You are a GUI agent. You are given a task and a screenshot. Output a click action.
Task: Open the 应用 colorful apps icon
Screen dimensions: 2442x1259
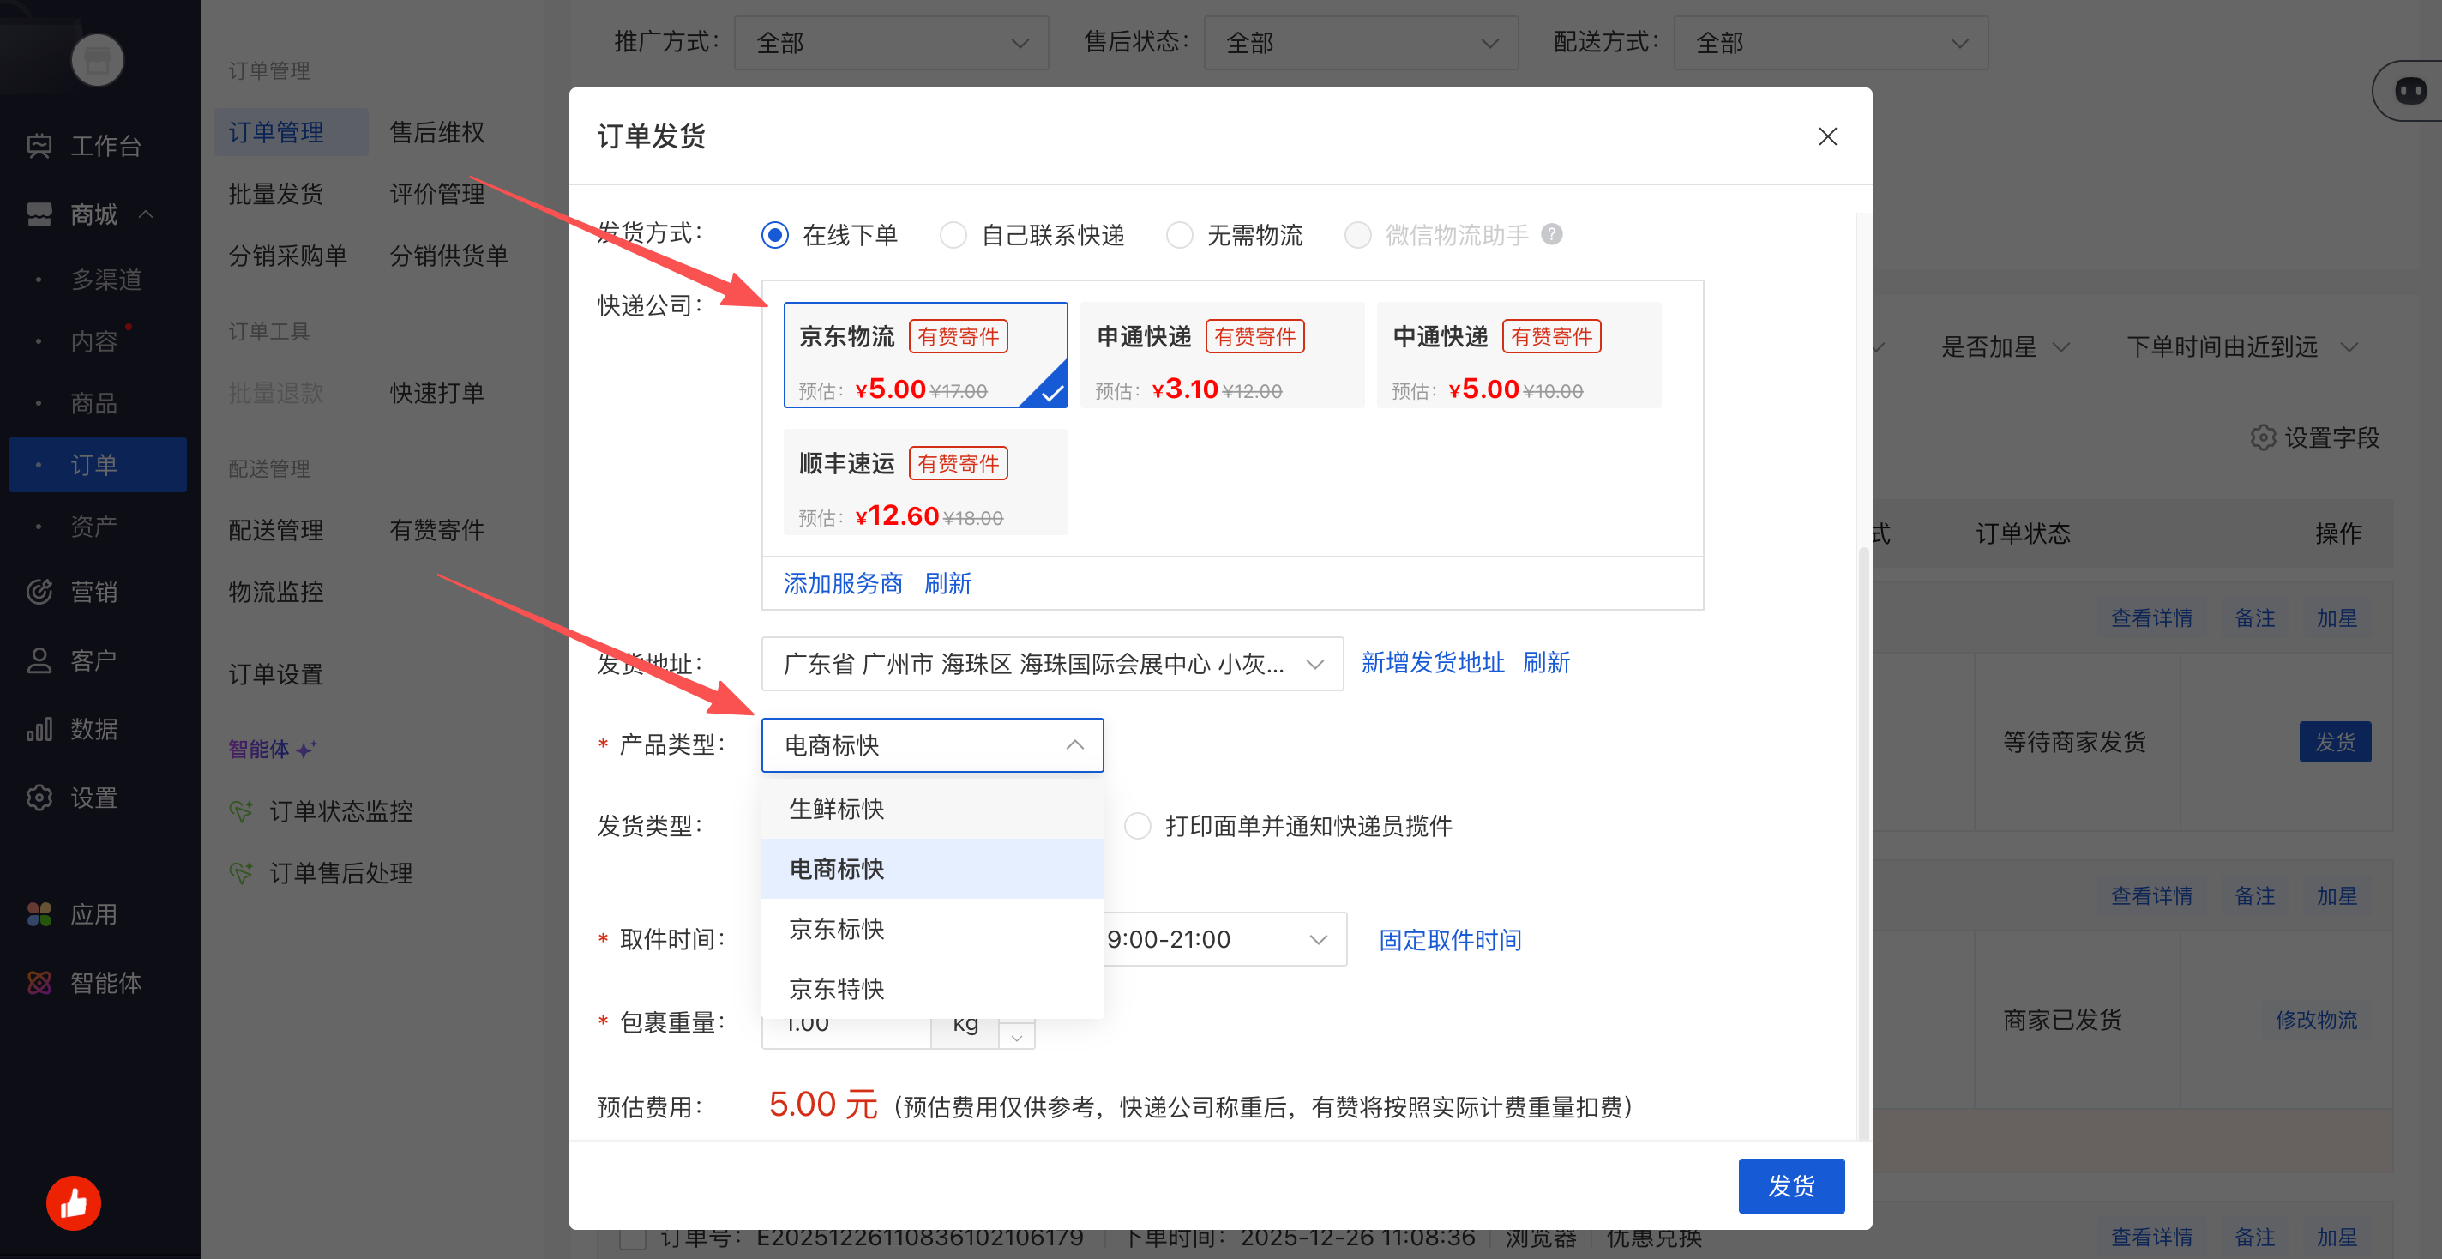tap(39, 914)
